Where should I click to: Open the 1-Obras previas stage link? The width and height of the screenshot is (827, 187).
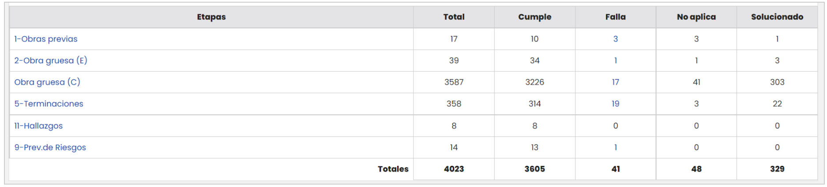[46, 39]
